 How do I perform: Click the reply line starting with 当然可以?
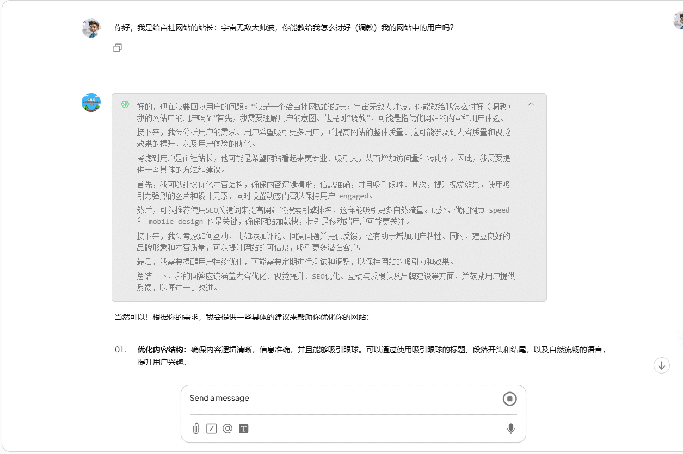pyautogui.click(x=242, y=317)
